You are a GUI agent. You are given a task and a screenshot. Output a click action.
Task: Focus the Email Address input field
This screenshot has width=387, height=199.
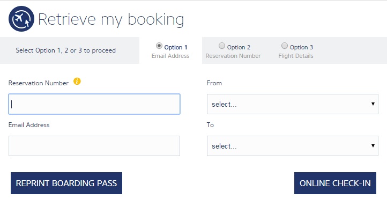pos(94,146)
